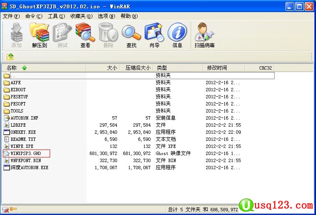The width and height of the screenshot is (316, 215).
Task: Click 文件 BIN type cell
Action: pyautogui.click(x=166, y=160)
